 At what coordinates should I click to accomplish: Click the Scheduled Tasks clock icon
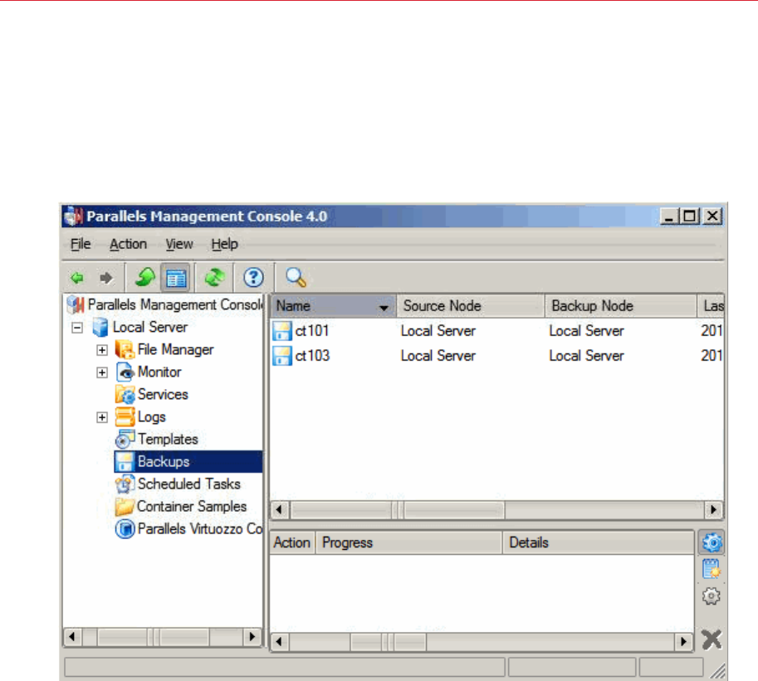point(125,484)
